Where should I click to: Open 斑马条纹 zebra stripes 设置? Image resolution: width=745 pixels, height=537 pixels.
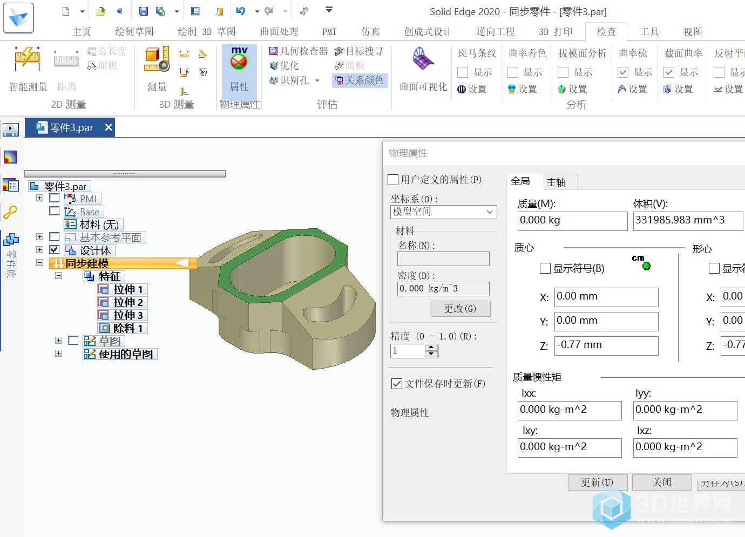pyautogui.click(x=472, y=89)
